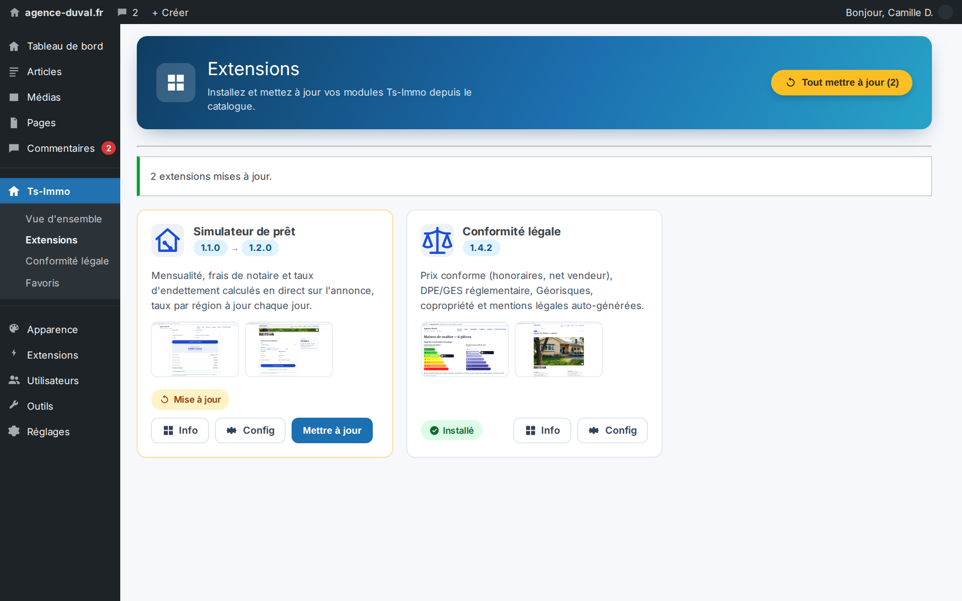Open the Commentaires menu with badge 2
This screenshot has height=601, width=962.
point(60,148)
